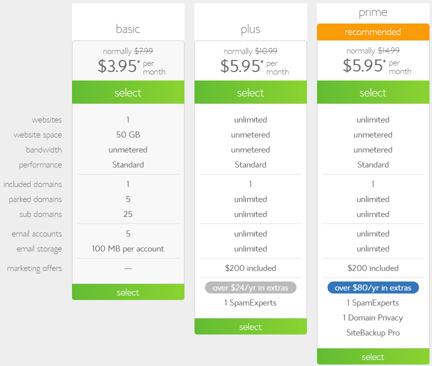Click 1 Domain Privacy in prime plan
The width and height of the screenshot is (432, 366).
373,318
